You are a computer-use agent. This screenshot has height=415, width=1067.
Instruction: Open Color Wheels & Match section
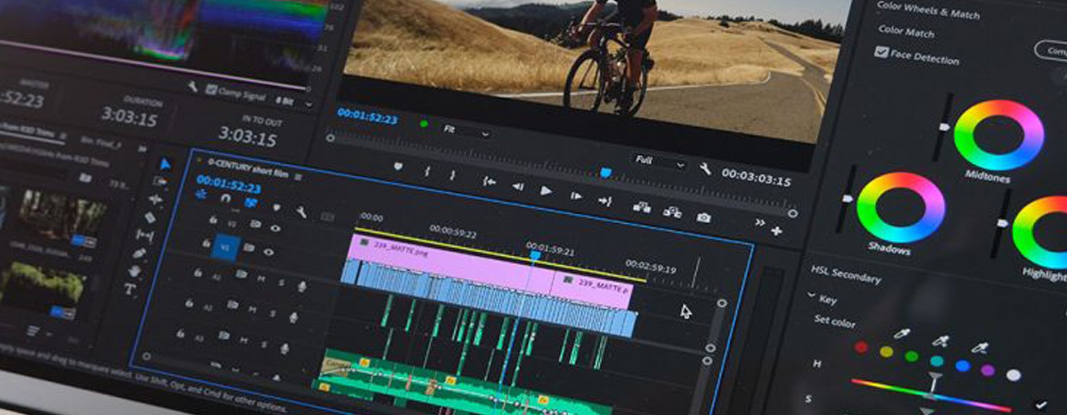tap(927, 10)
